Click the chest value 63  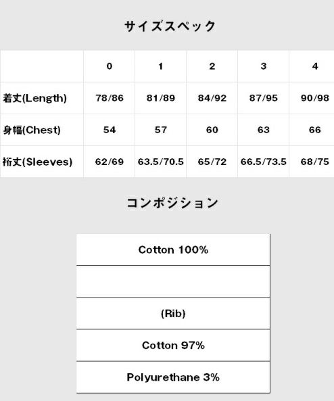(x=264, y=130)
